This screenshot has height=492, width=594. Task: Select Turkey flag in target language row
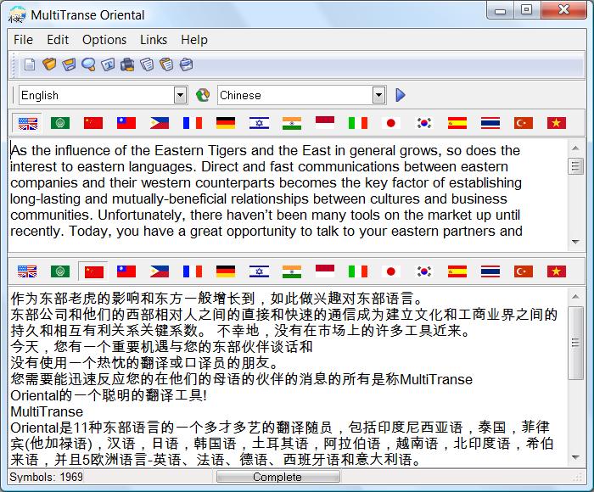coord(524,271)
